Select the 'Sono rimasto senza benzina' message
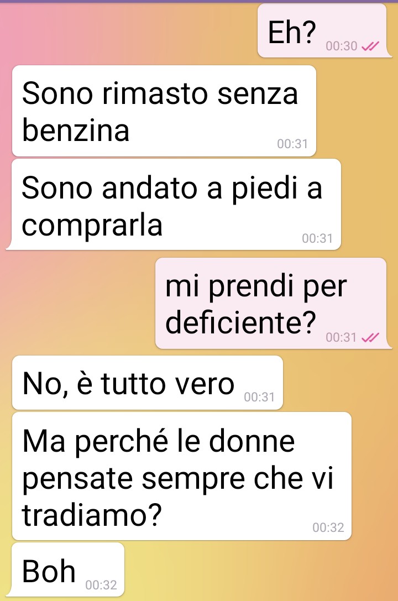The image size is (398, 601). 164,111
